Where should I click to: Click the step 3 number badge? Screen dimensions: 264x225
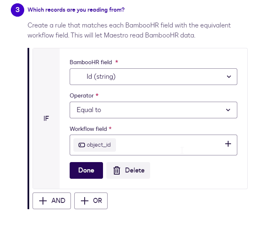18,10
